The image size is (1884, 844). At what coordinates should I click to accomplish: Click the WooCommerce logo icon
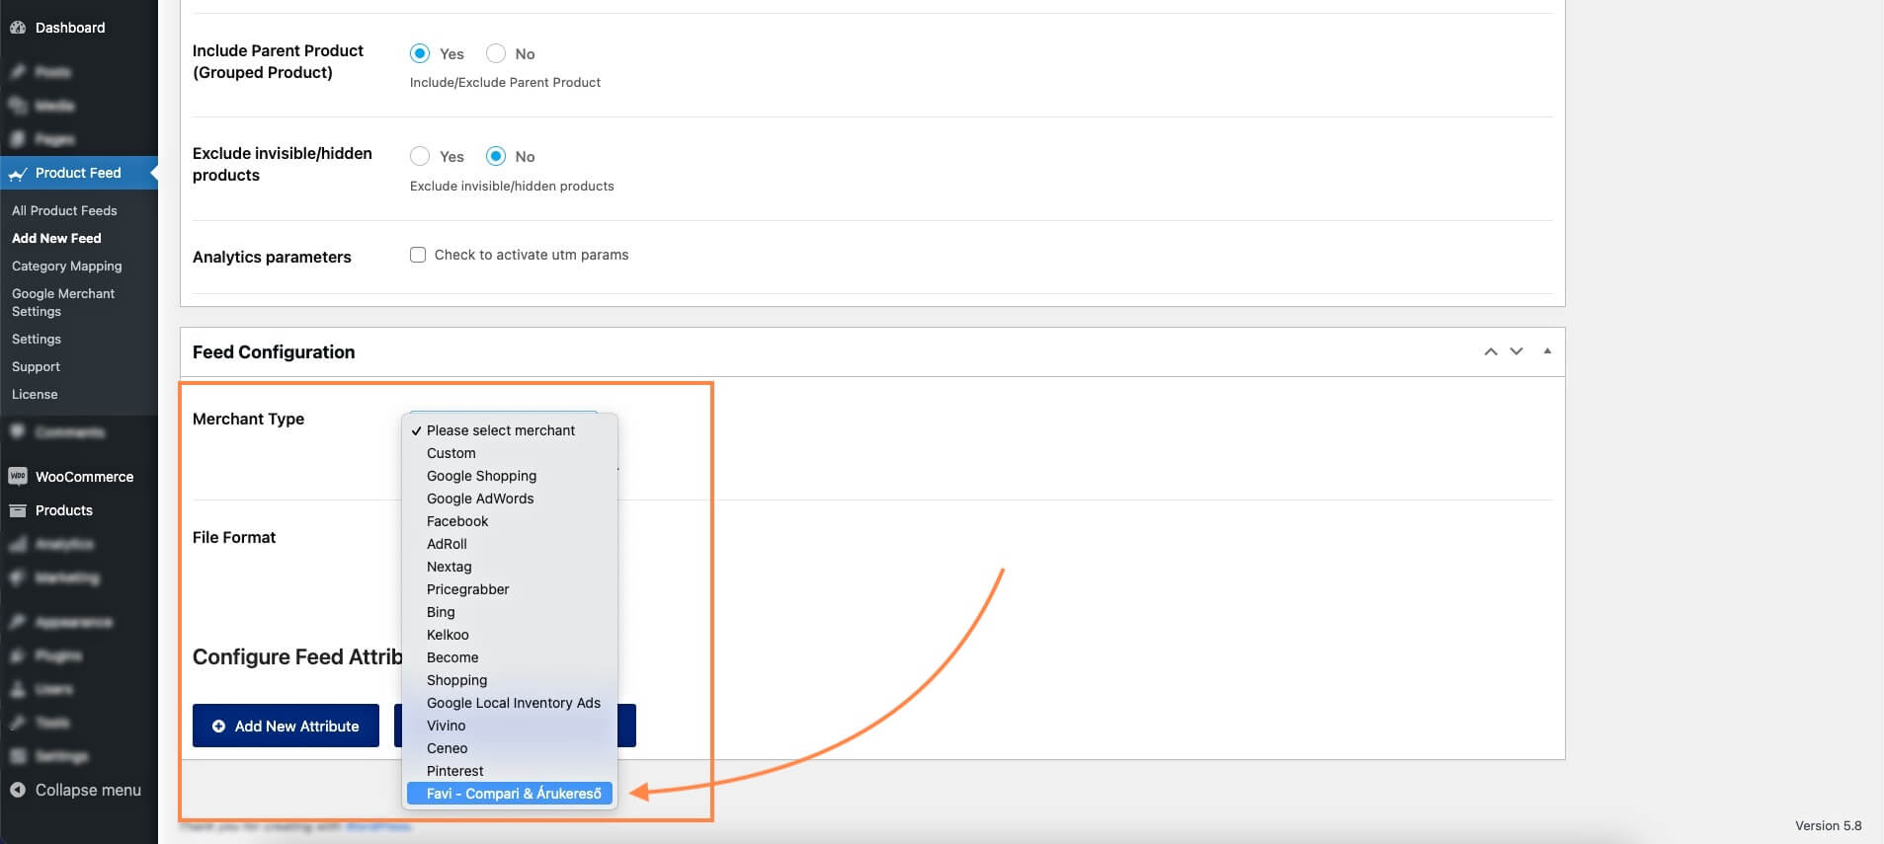(x=17, y=477)
